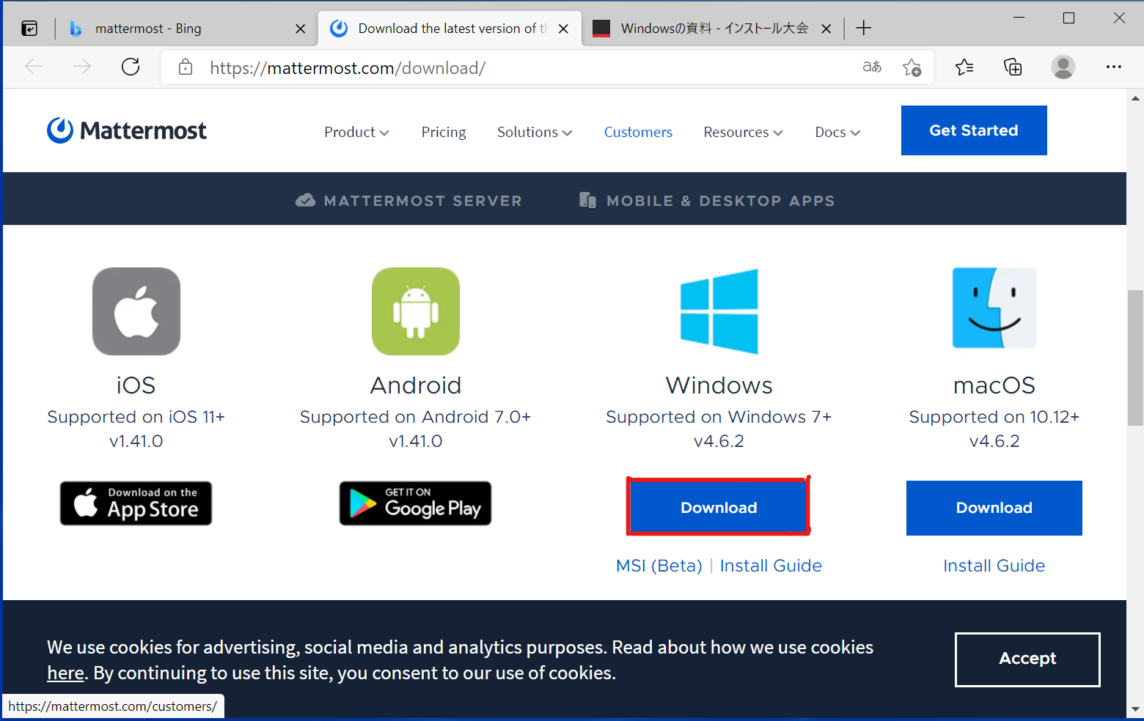This screenshot has width=1144, height=721.
Task: Click the macOS heading text
Action: (994, 385)
